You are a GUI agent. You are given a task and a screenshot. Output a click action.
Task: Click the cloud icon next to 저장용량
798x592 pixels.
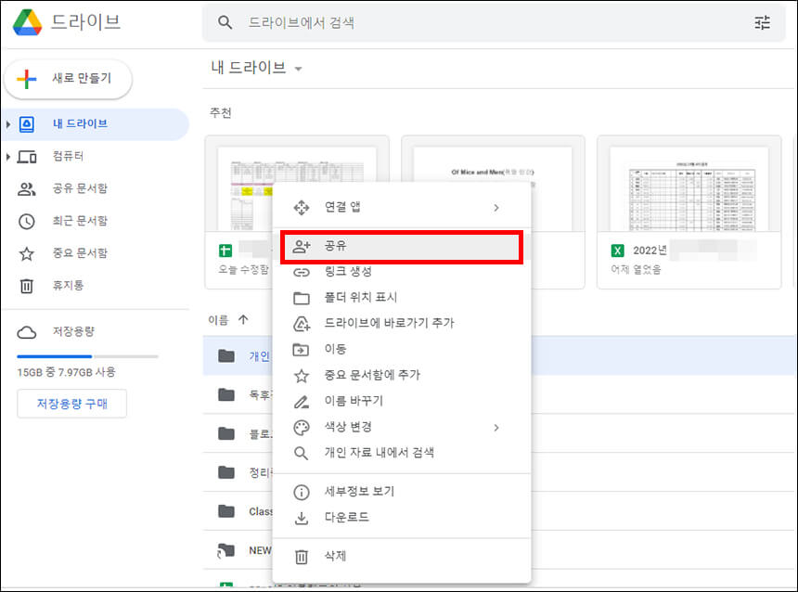click(28, 331)
